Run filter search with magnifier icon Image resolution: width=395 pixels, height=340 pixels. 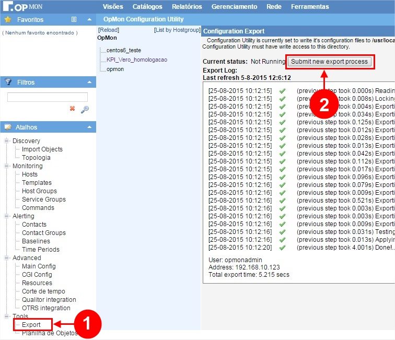pos(85,109)
